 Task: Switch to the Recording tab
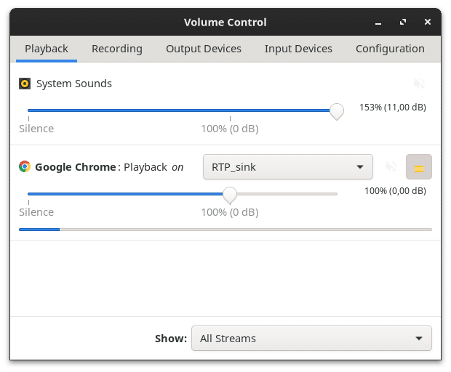pyautogui.click(x=116, y=49)
